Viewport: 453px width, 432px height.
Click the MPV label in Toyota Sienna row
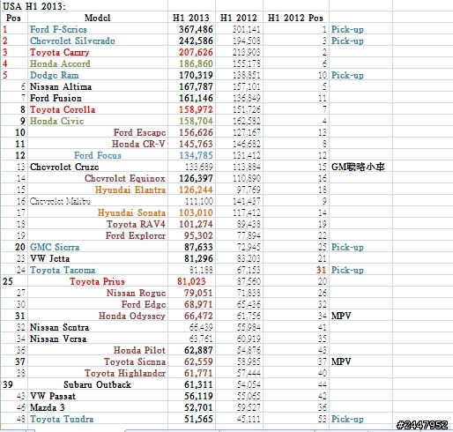coord(341,361)
